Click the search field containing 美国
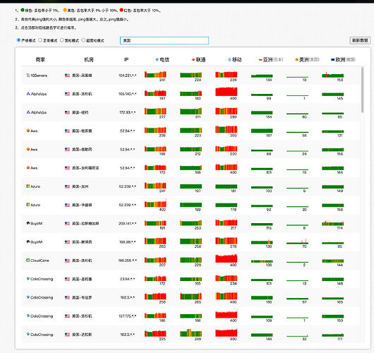 pyautogui.click(x=164, y=40)
